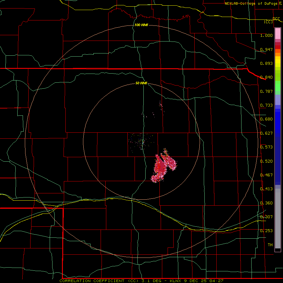Click the 0.467 color scale value

pyautogui.click(x=266, y=175)
